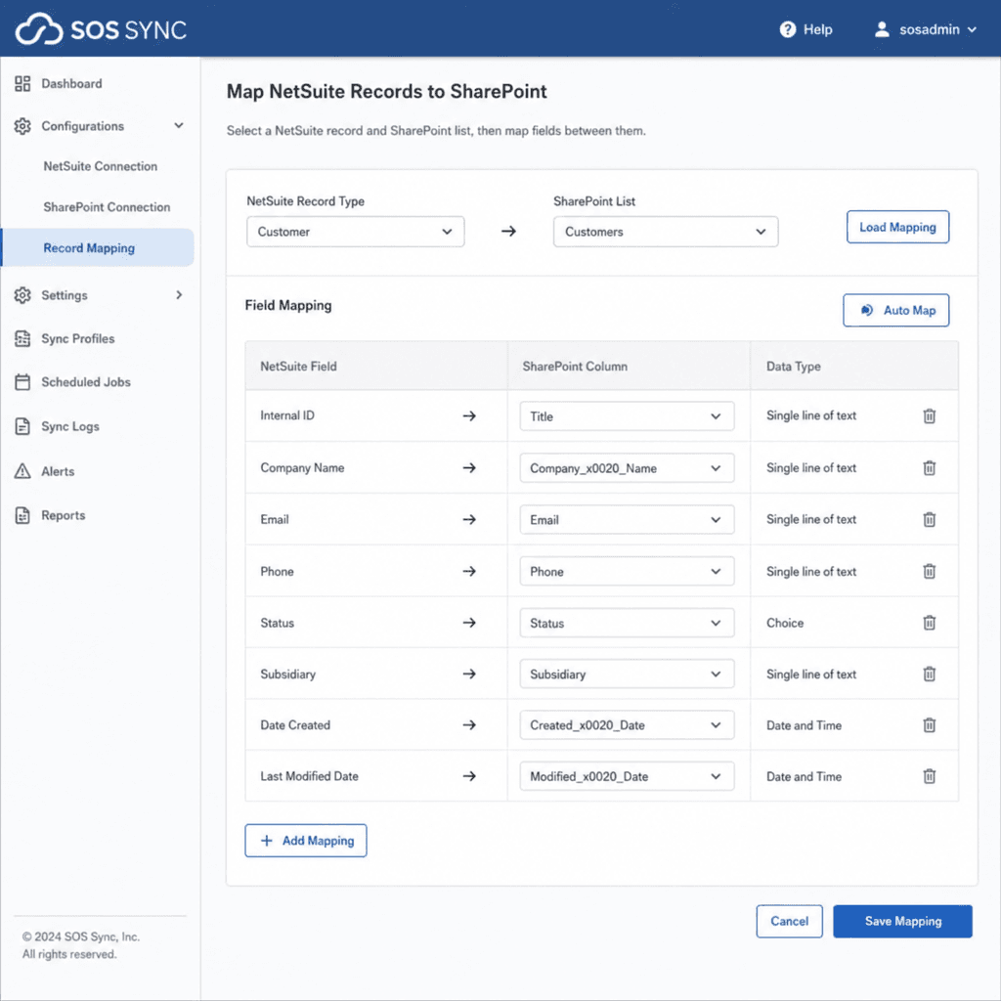The height and width of the screenshot is (1001, 1001).
Task: Delete the Subsidiary mapping row
Action: tap(929, 675)
